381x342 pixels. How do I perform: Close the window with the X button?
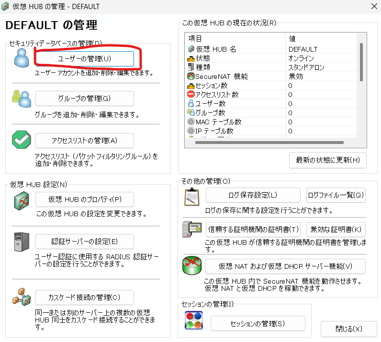point(374,6)
